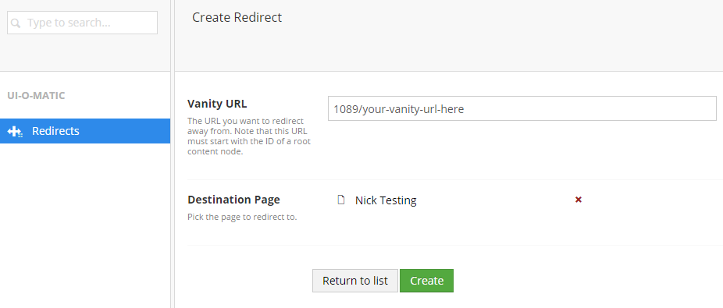Click the 'Pick the page to redirect to.' hint
The height and width of the screenshot is (308, 723).
pos(242,217)
